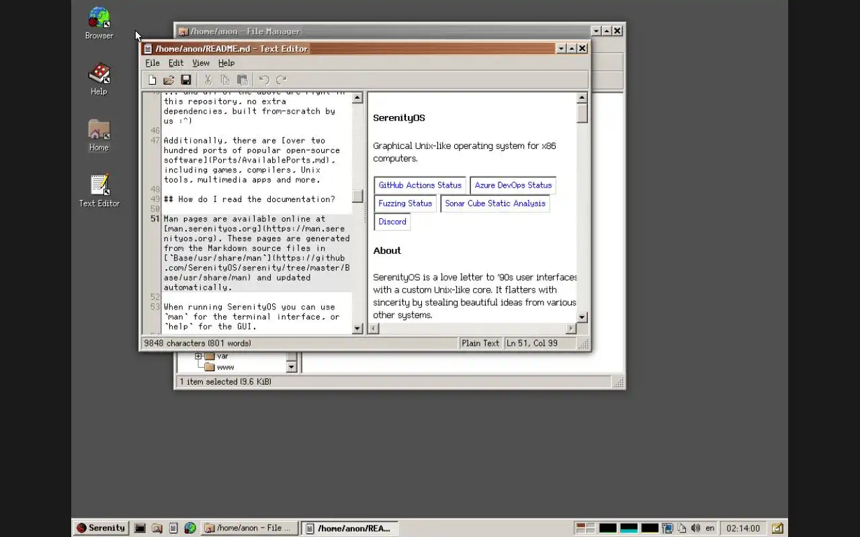Click the preview pane scroll down arrow
Viewport: 860px width, 537px height.
pyautogui.click(x=583, y=317)
